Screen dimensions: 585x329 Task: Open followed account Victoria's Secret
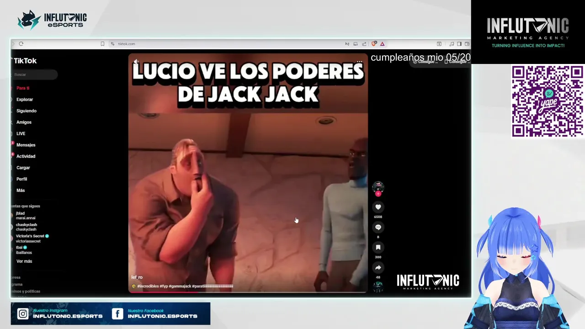(x=30, y=239)
